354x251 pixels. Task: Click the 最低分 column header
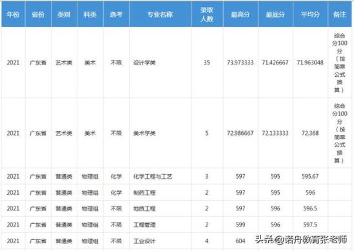[275, 14]
